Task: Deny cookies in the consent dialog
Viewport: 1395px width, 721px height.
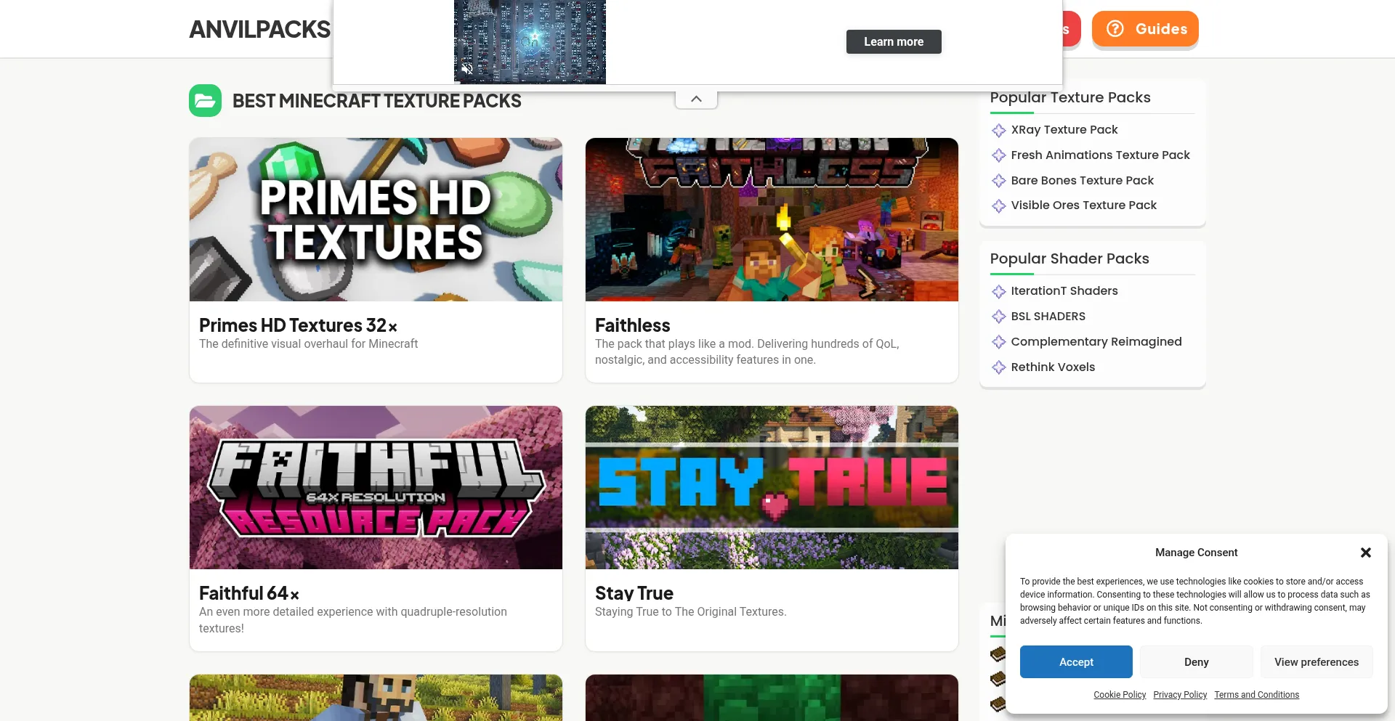Action: 1196,662
